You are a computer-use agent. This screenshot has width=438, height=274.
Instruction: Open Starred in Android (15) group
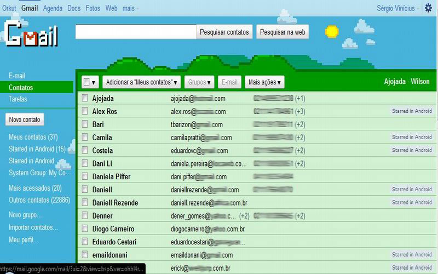click(x=37, y=149)
